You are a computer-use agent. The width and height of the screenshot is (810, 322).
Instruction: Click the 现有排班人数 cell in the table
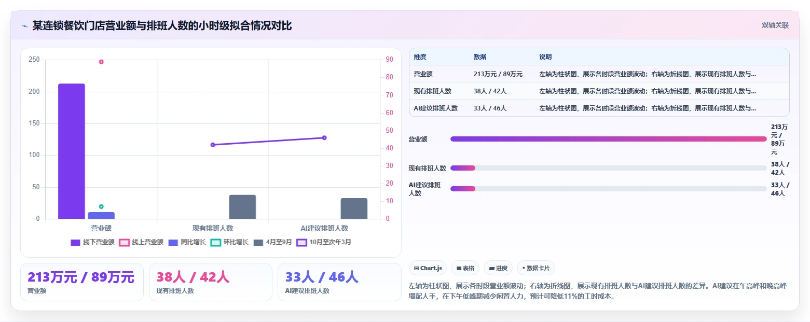(x=432, y=91)
